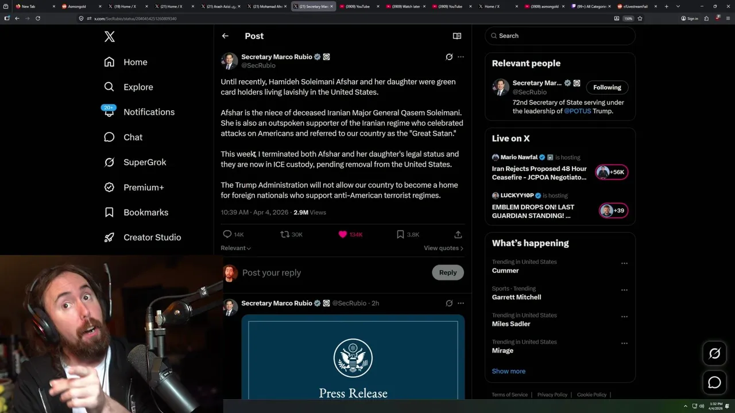Bookmark the post showing 3.8K

pyautogui.click(x=408, y=234)
